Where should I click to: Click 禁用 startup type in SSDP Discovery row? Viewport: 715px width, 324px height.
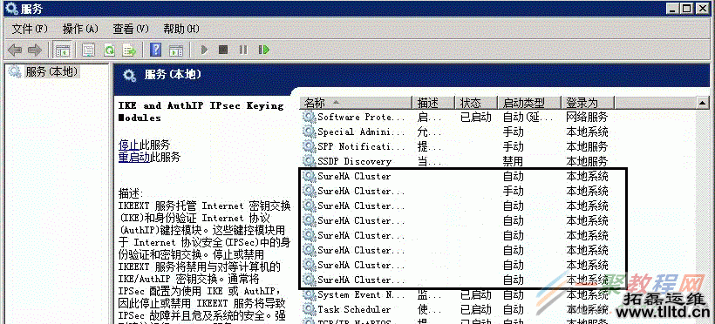pos(513,161)
